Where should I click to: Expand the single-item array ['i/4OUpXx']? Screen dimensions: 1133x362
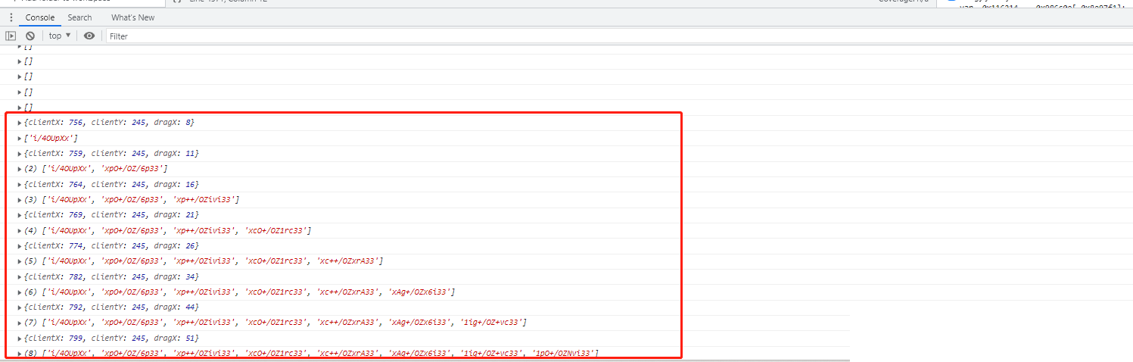coord(20,139)
